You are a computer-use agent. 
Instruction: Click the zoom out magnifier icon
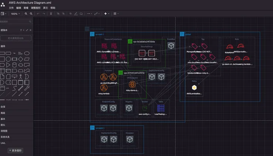click(x=31, y=14)
